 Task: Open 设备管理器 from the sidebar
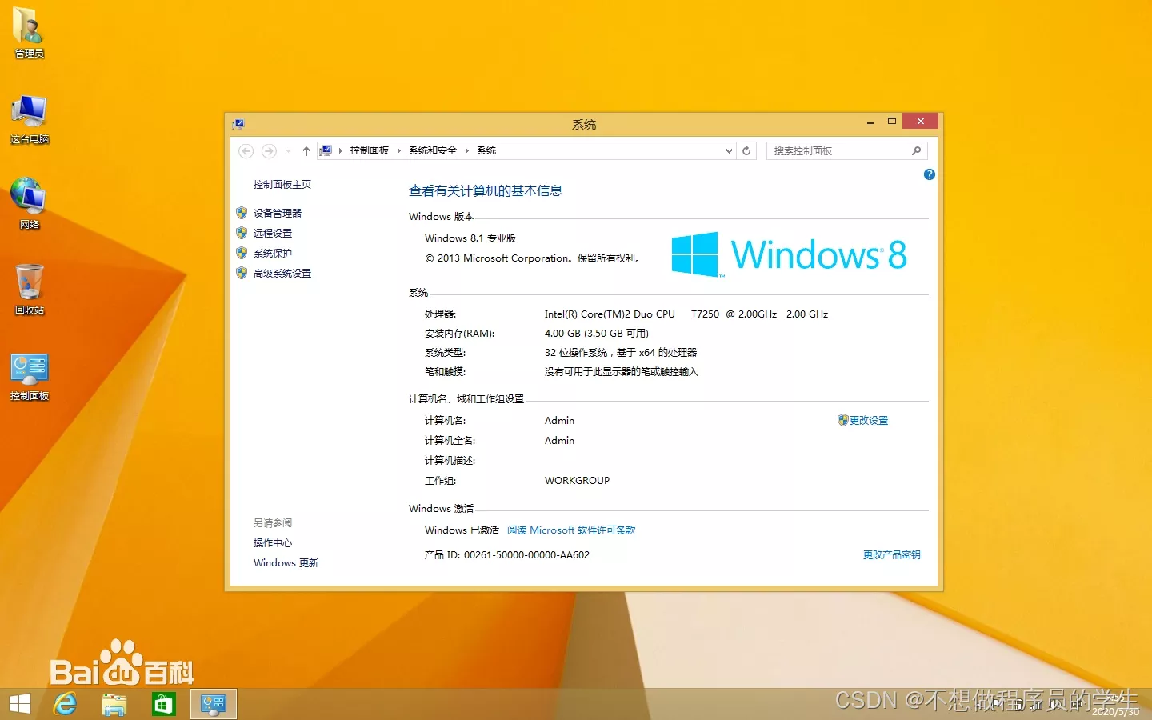tap(278, 213)
